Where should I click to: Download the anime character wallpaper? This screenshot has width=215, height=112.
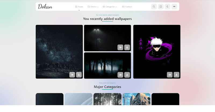pos(177,75)
